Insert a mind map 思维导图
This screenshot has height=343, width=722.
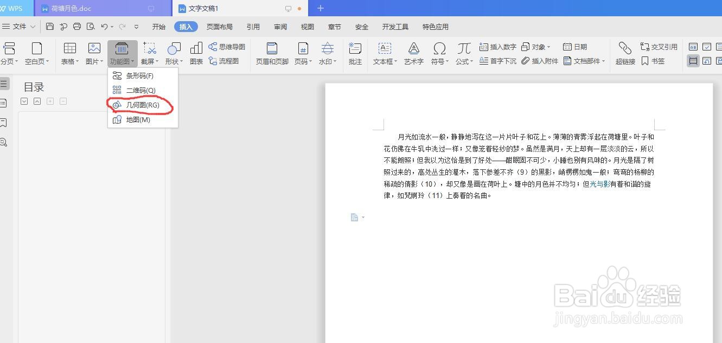227,47
